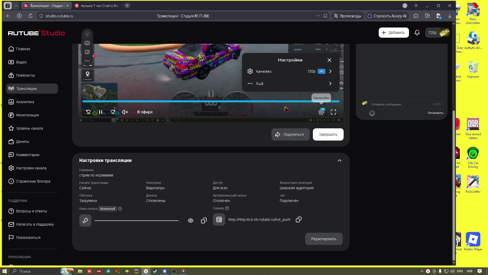
Task: Unmute the player sound
Action: tap(125, 112)
